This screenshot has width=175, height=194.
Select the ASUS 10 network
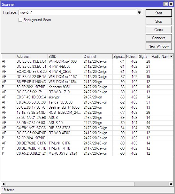click(x=87, y=123)
